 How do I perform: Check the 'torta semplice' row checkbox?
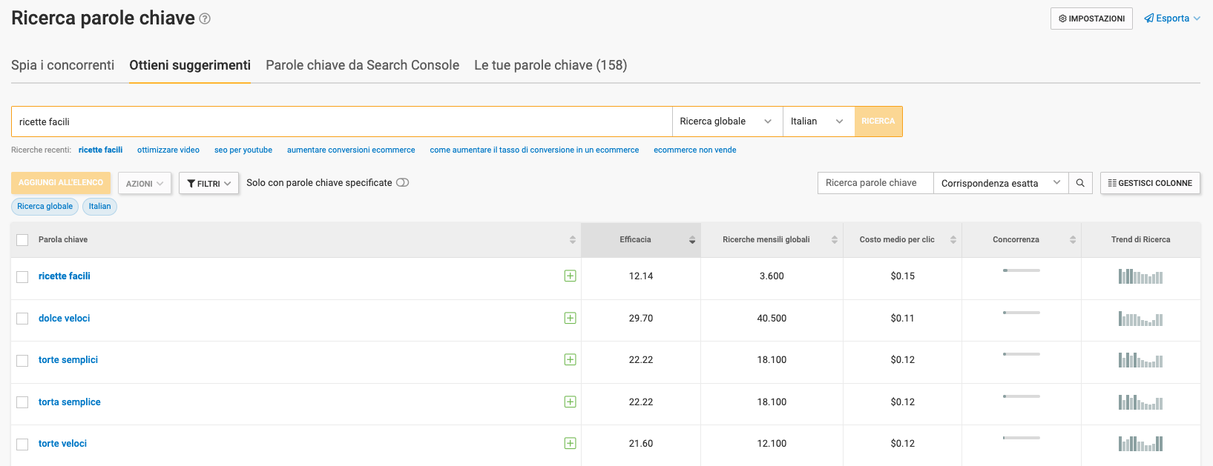click(x=22, y=402)
